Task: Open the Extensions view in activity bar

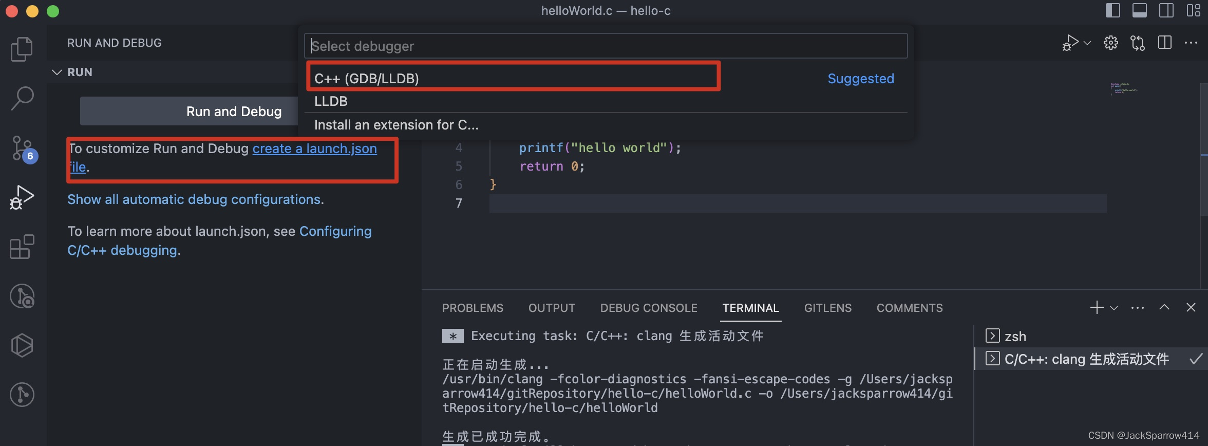Action: point(22,247)
